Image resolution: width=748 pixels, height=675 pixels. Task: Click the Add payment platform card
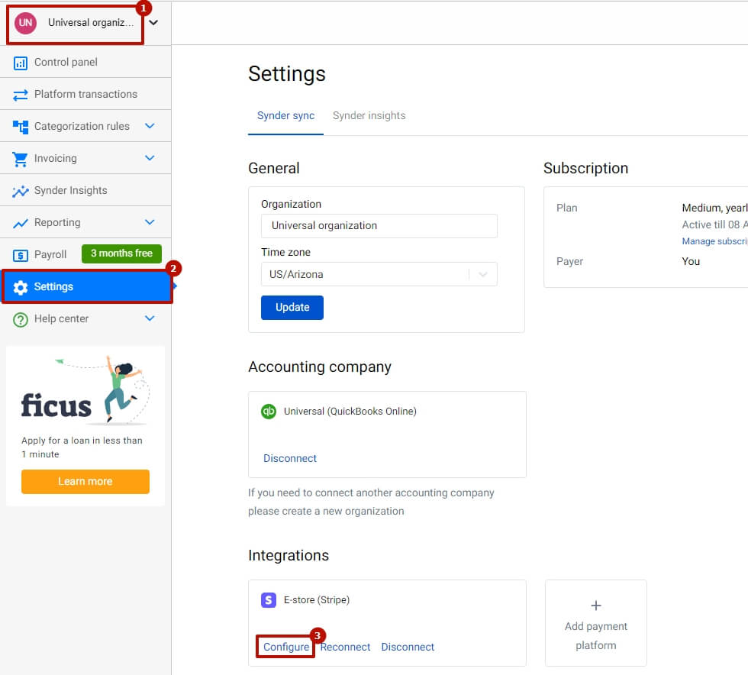(x=596, y=623)
